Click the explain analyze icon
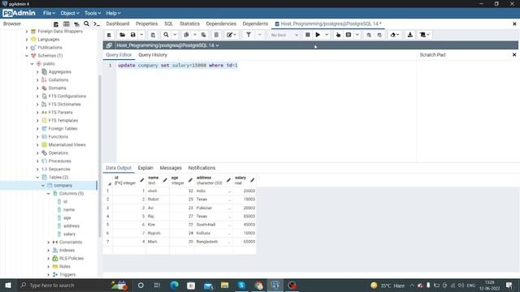Screen dimensions: 520x292 click(349, 35)
